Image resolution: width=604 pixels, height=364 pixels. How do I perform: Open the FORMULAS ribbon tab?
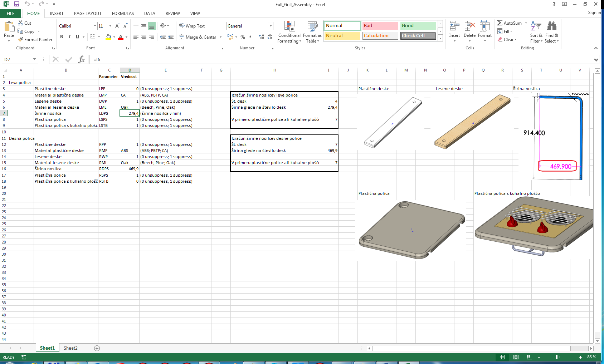tap(123, 14)
